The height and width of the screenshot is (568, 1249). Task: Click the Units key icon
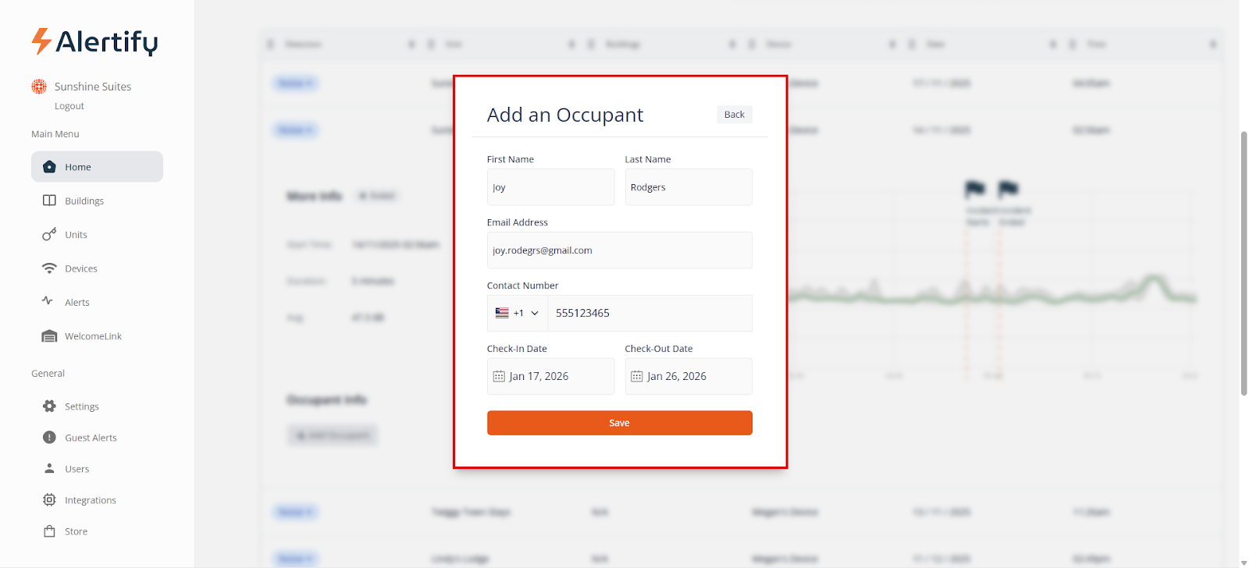click(49, 234)
